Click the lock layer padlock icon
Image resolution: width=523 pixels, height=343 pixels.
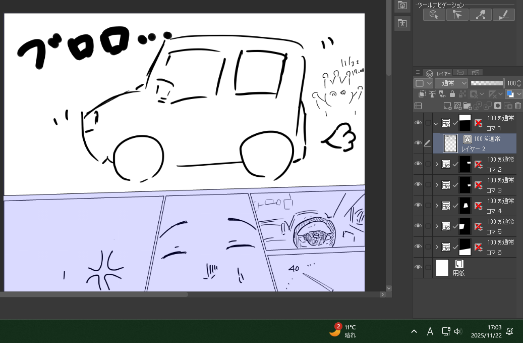pos(452,94)
